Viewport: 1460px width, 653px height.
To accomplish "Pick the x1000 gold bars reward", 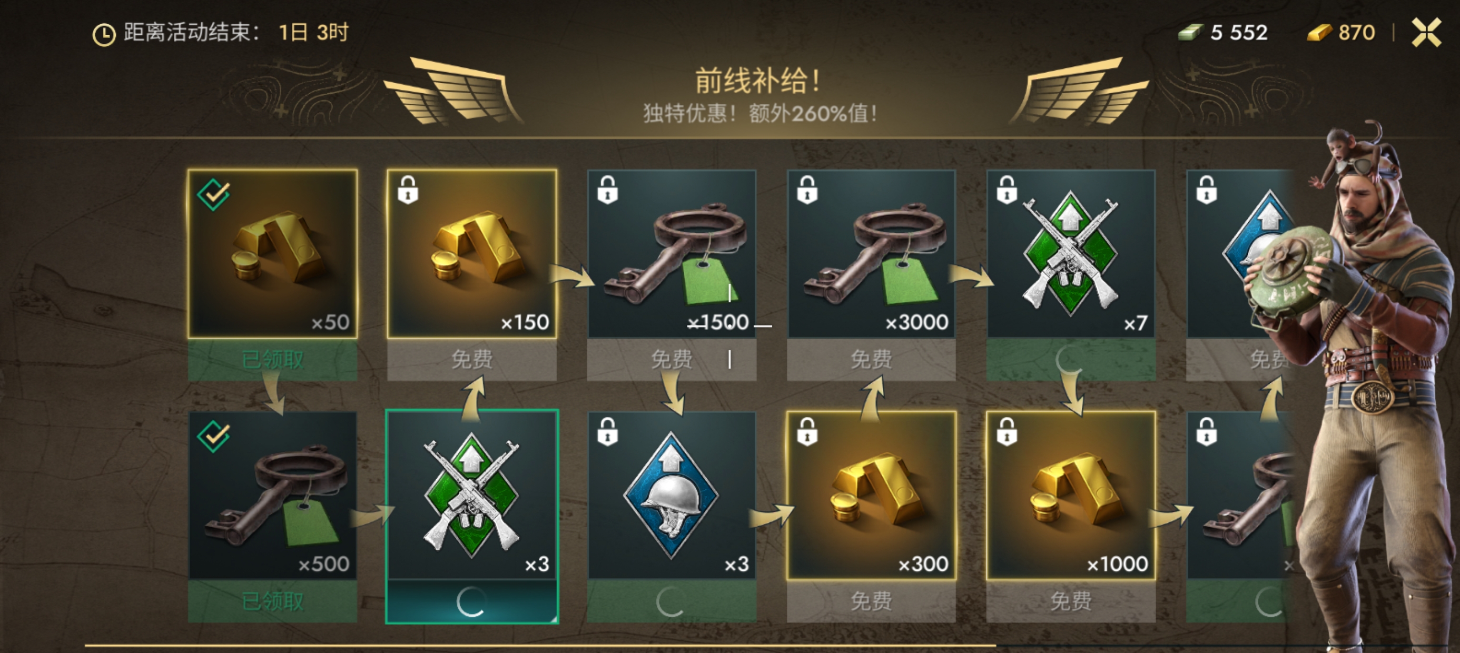I will 1071,495.
